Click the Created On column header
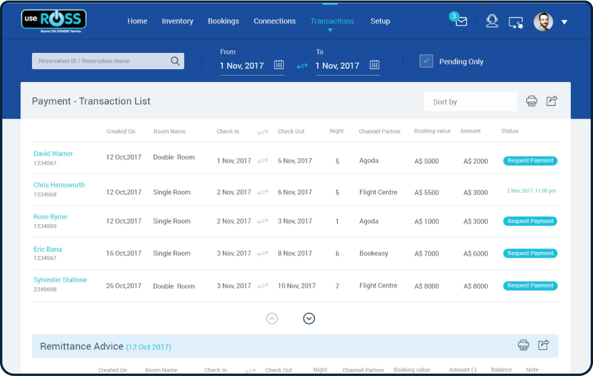This screenshot has height=376, width=593. [121, 132]
